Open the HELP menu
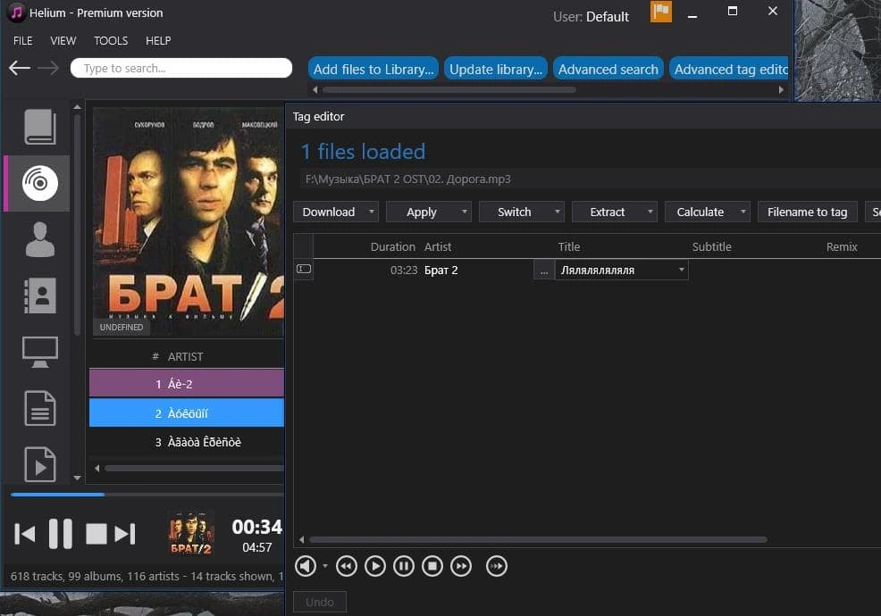The width and height of the screenshot is (881, 616). (158, 40)
